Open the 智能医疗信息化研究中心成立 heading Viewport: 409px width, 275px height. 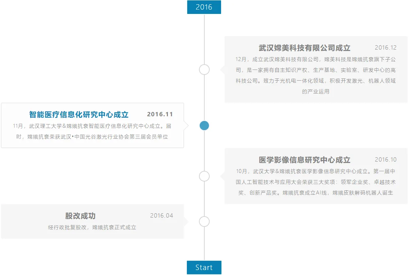[79, 114]
